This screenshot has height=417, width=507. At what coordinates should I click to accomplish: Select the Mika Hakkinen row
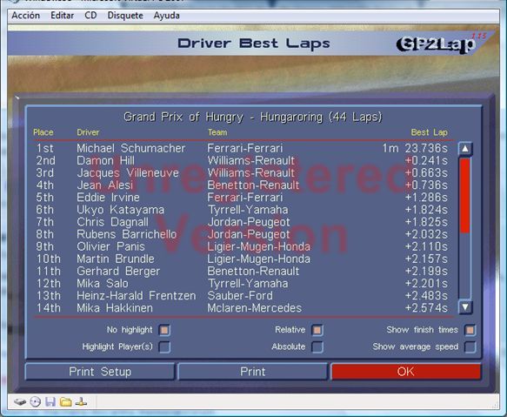point(242,308)
